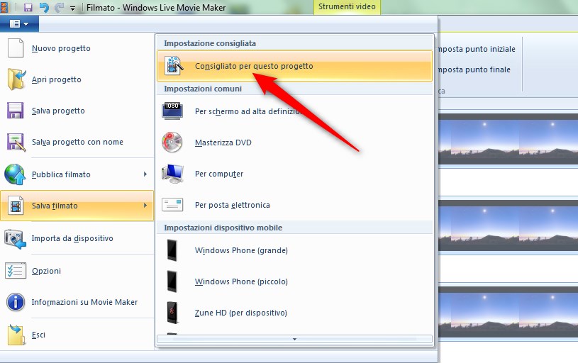Click the Windows Phone (piccolo) phone icon
This screenshot has height=363, width=578.
[x=172, y=281]
